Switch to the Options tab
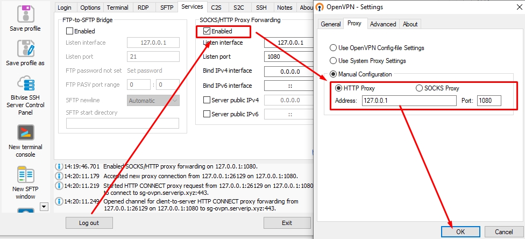The height and width of the screenshot is (239, 525). point(90,8)
